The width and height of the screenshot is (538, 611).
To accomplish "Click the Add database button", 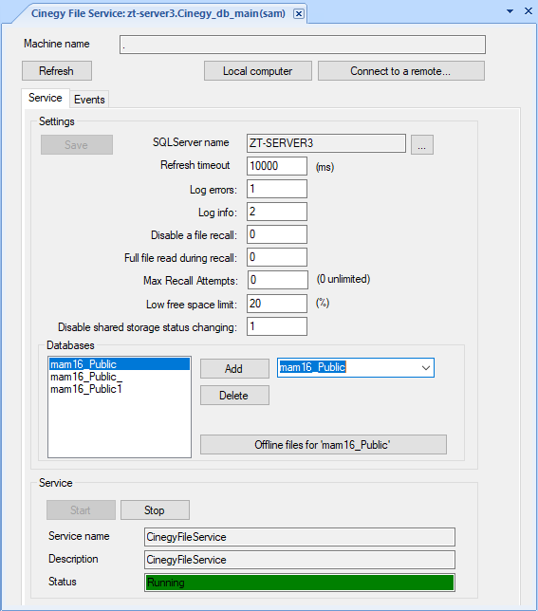I will point(234,369).
